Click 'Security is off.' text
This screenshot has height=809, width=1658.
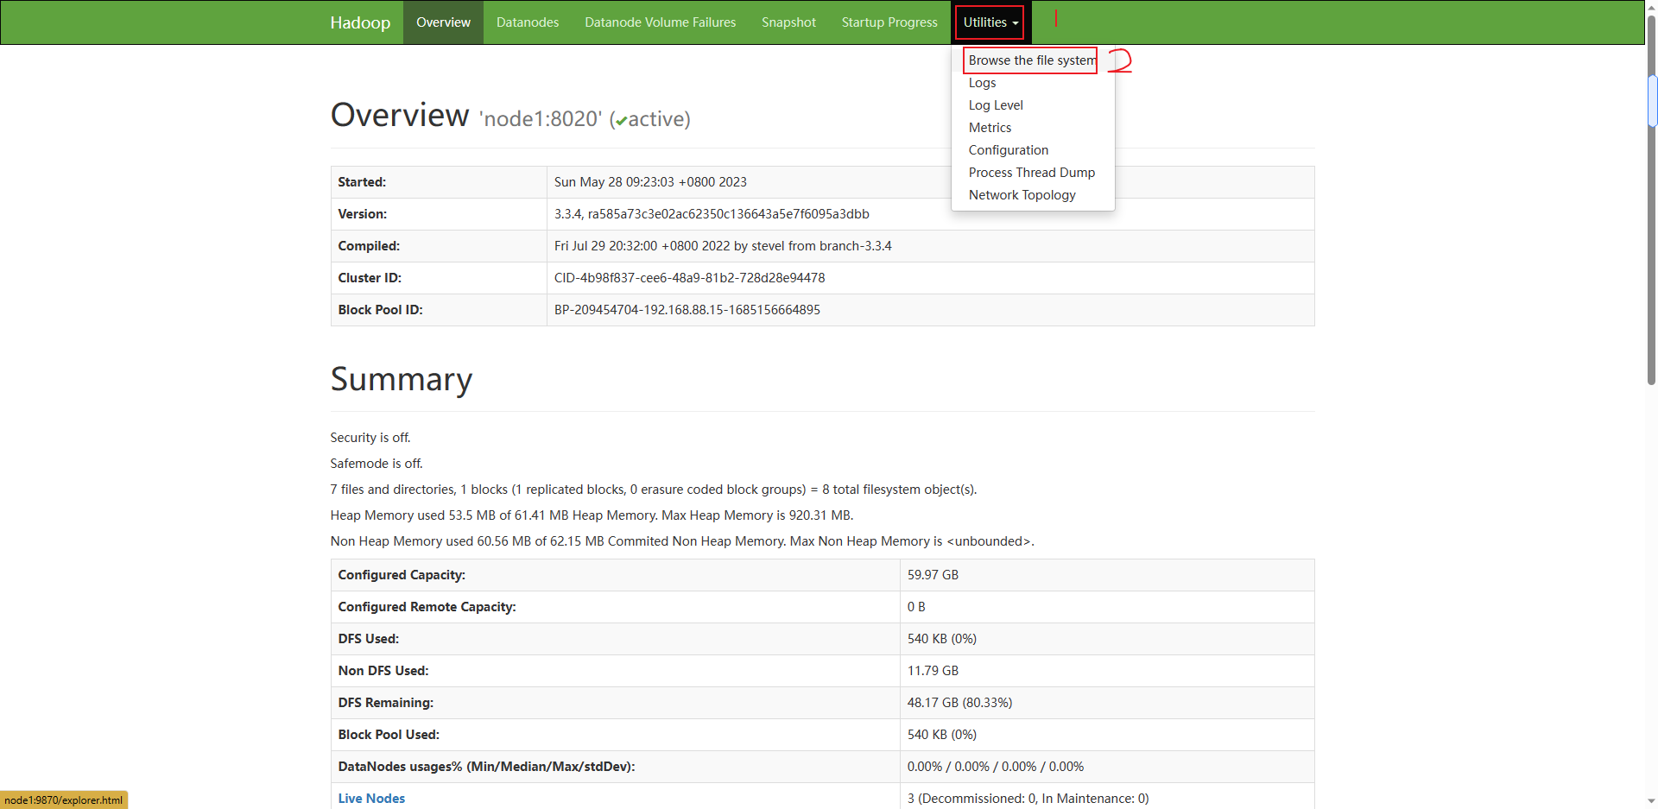click(x=370, y=438)
